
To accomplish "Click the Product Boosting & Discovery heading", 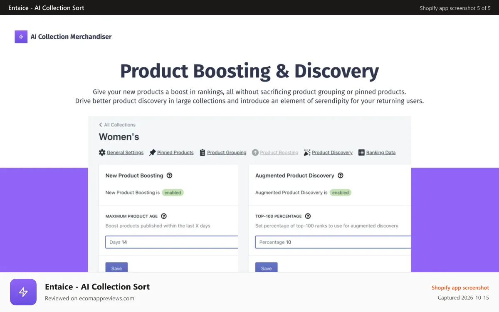I will coord(249,71).
